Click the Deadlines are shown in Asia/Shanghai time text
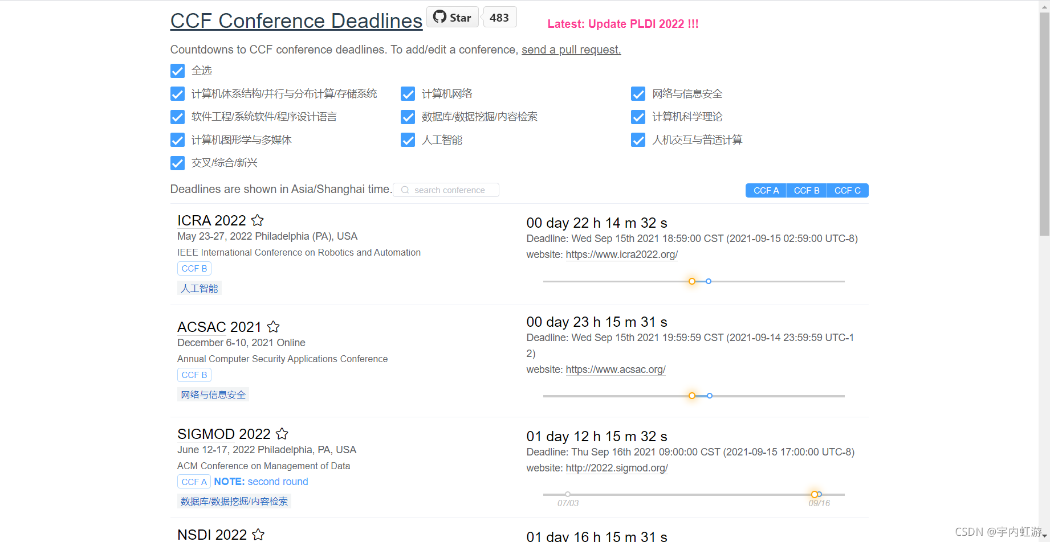 pos(281,189)
